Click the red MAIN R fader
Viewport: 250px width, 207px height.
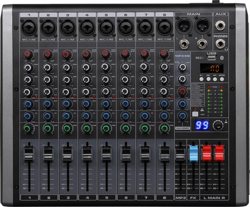click(219, 153)
